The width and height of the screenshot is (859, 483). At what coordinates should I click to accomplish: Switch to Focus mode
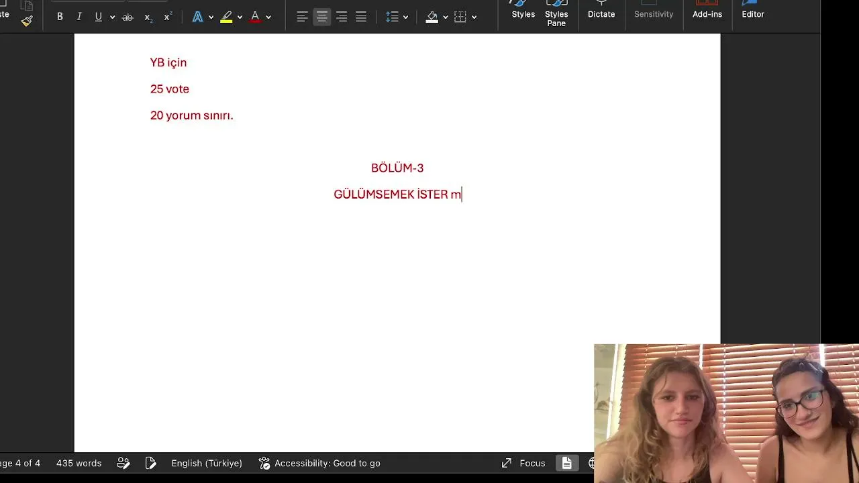[523, 463]
